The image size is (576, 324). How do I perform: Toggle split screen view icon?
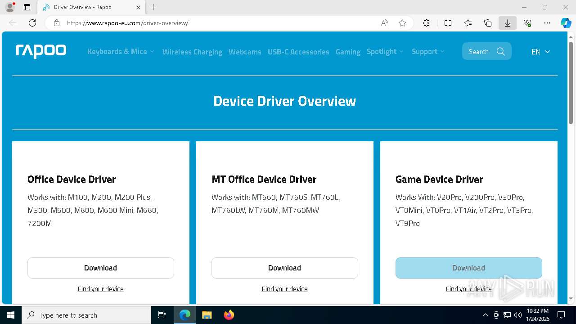(448, 23)
